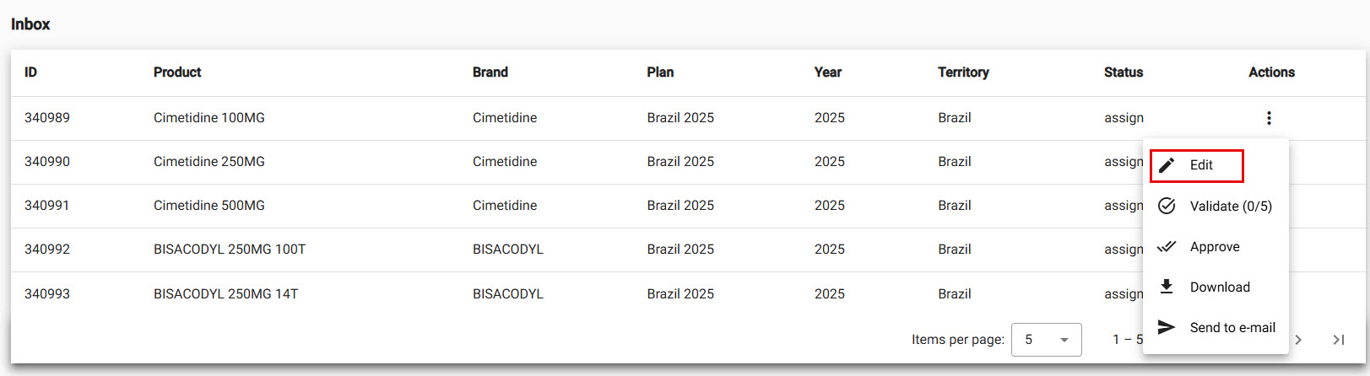Open the Items per page dropdown
1370x376 pixels.
1046,340
